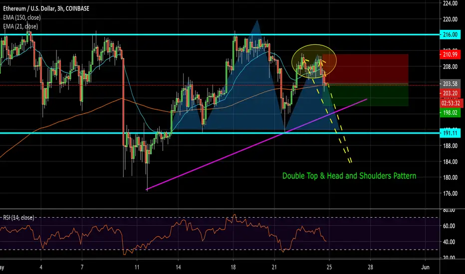Click the 224.00 price scale value

pyautogui.click(x=450, y=3)
